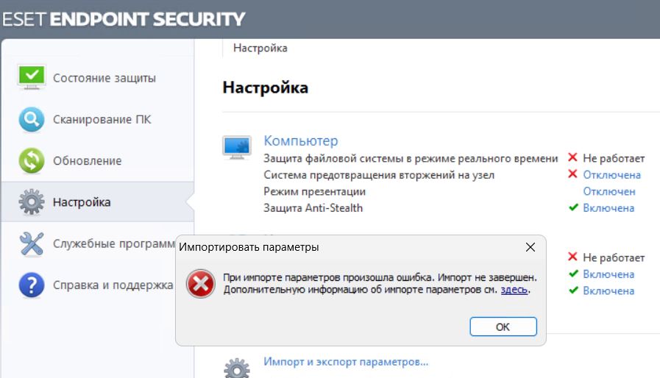Click the Компьютер monitor icon
The width and height of the screenshot is (660, 378).
click(237, 147)
